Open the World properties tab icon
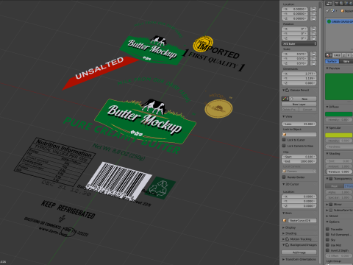 tap(351, 3)
